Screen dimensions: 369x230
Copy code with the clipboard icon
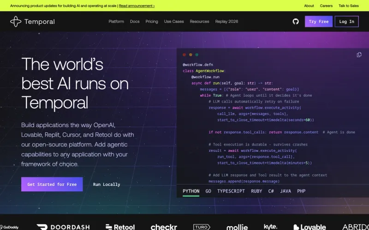[x=359, y=55]
